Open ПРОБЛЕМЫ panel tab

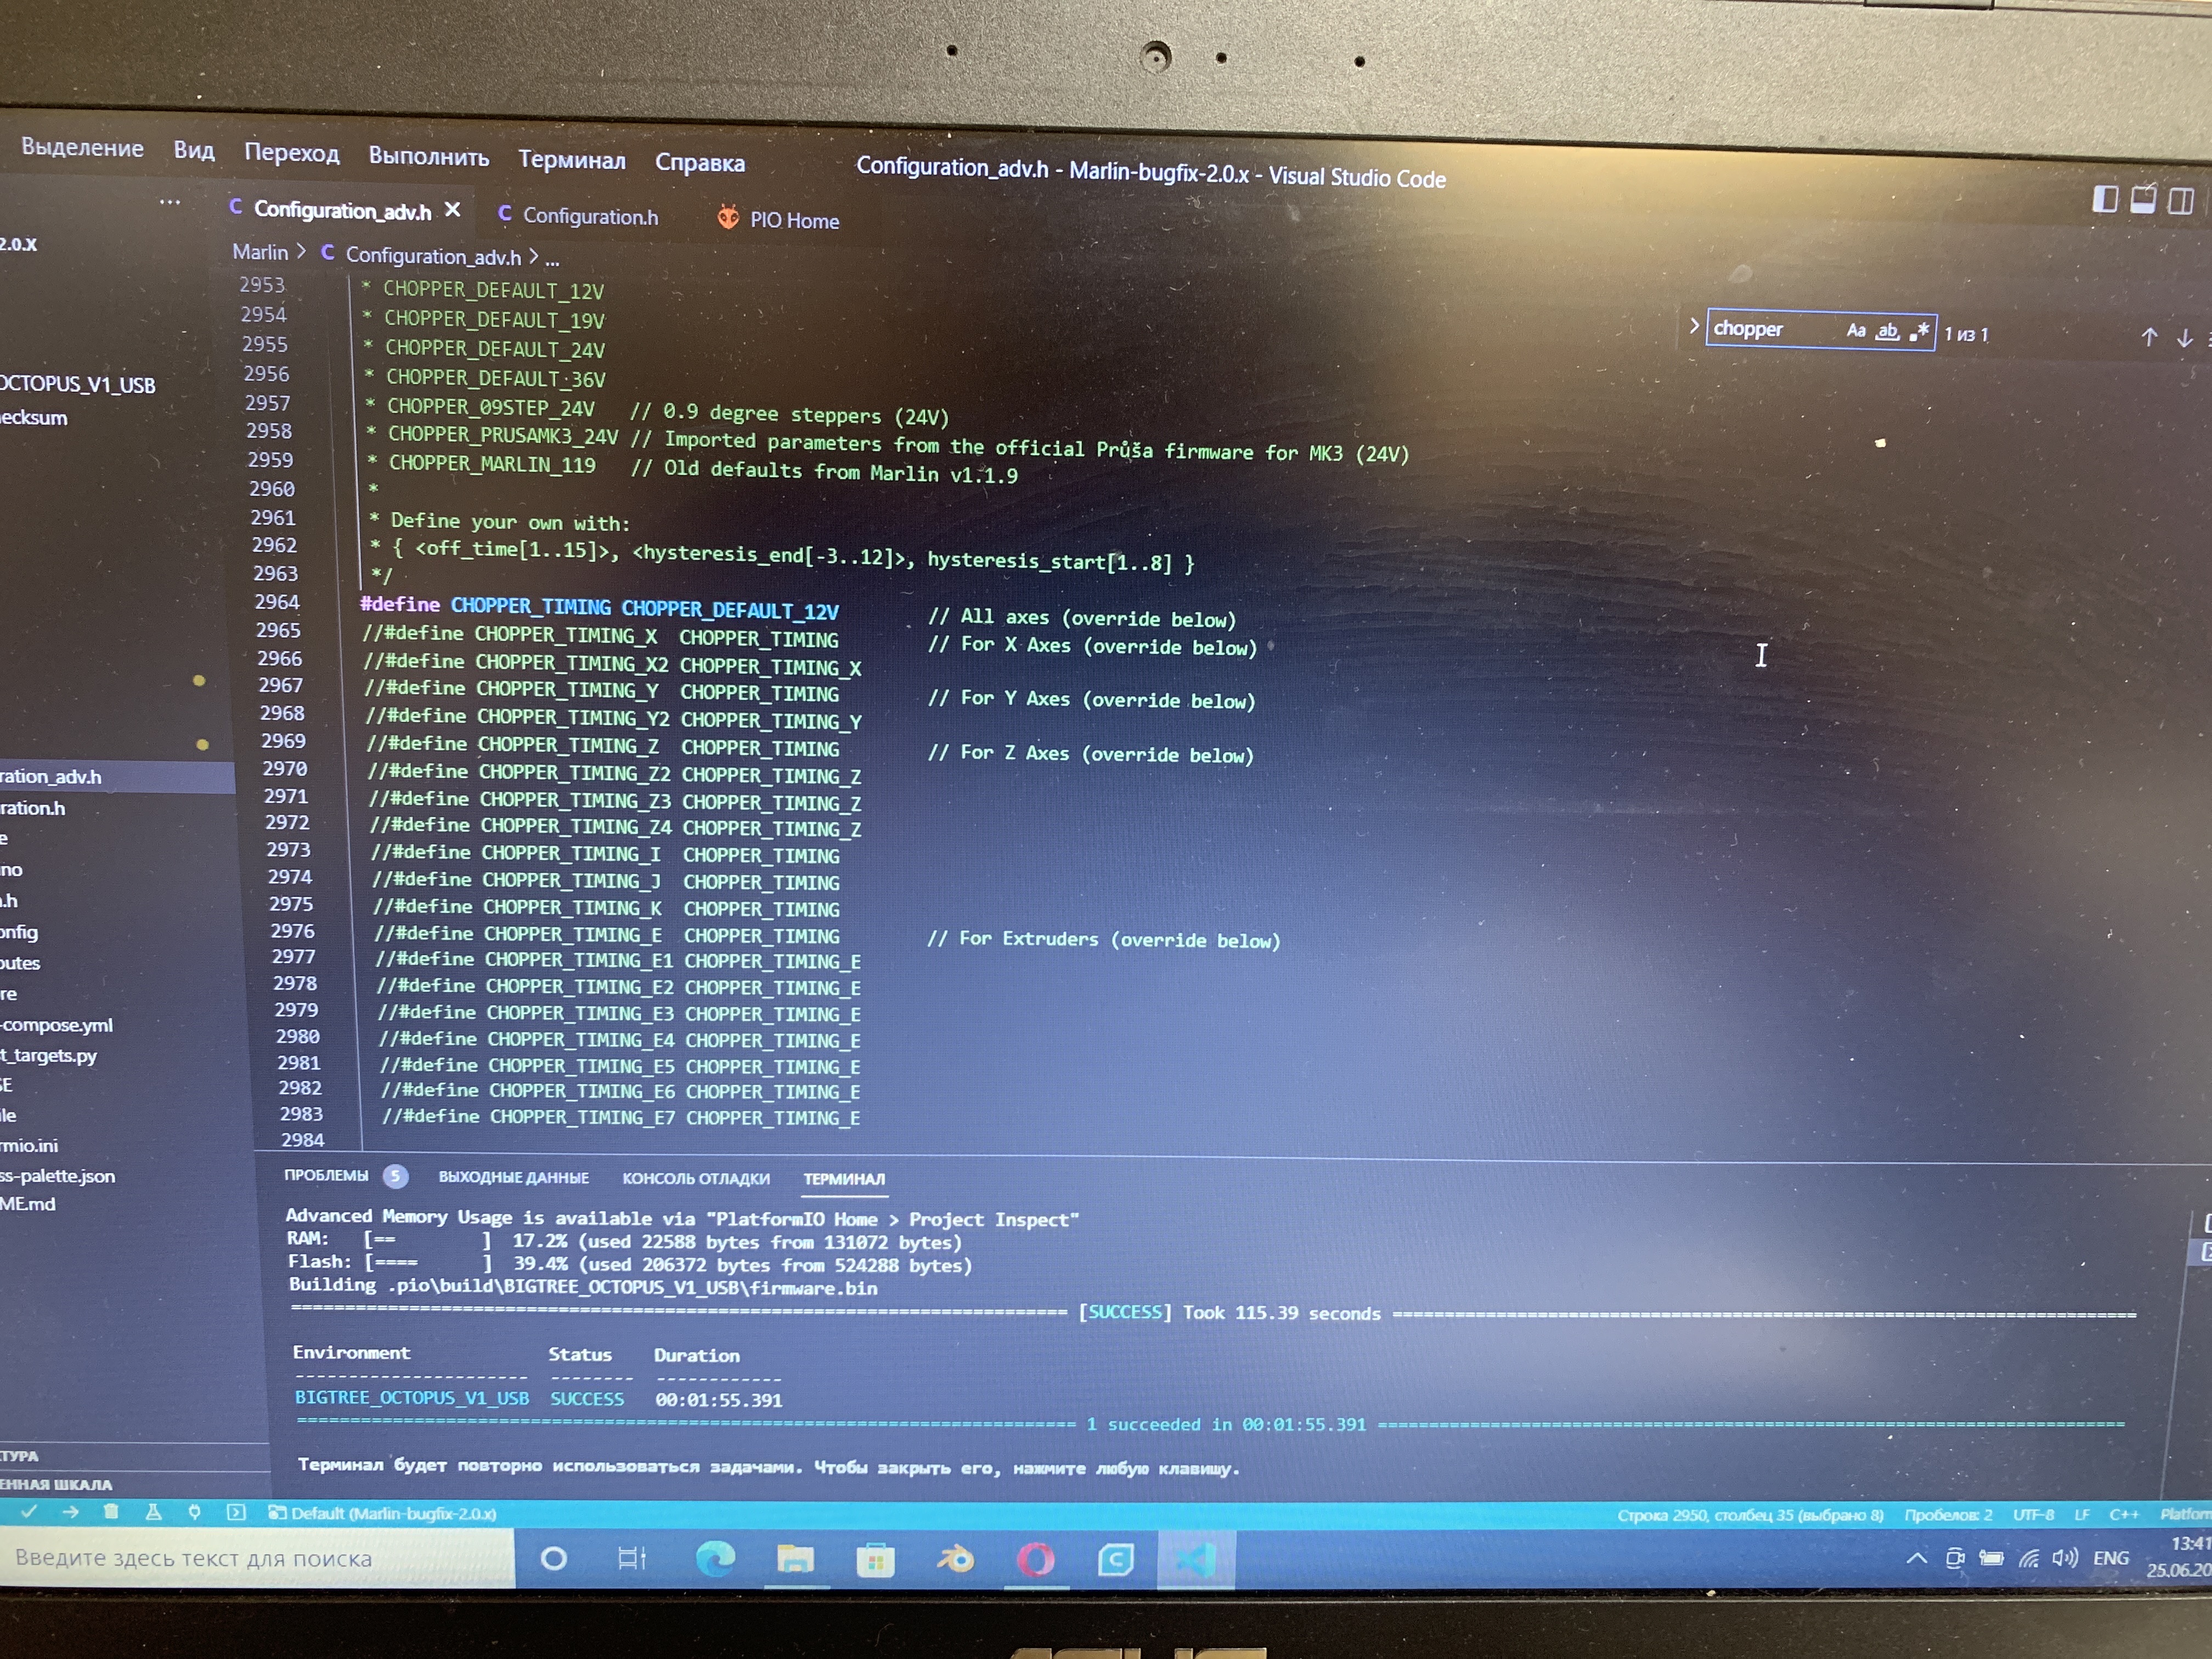pyautogui.click(x=326, y=1175)
